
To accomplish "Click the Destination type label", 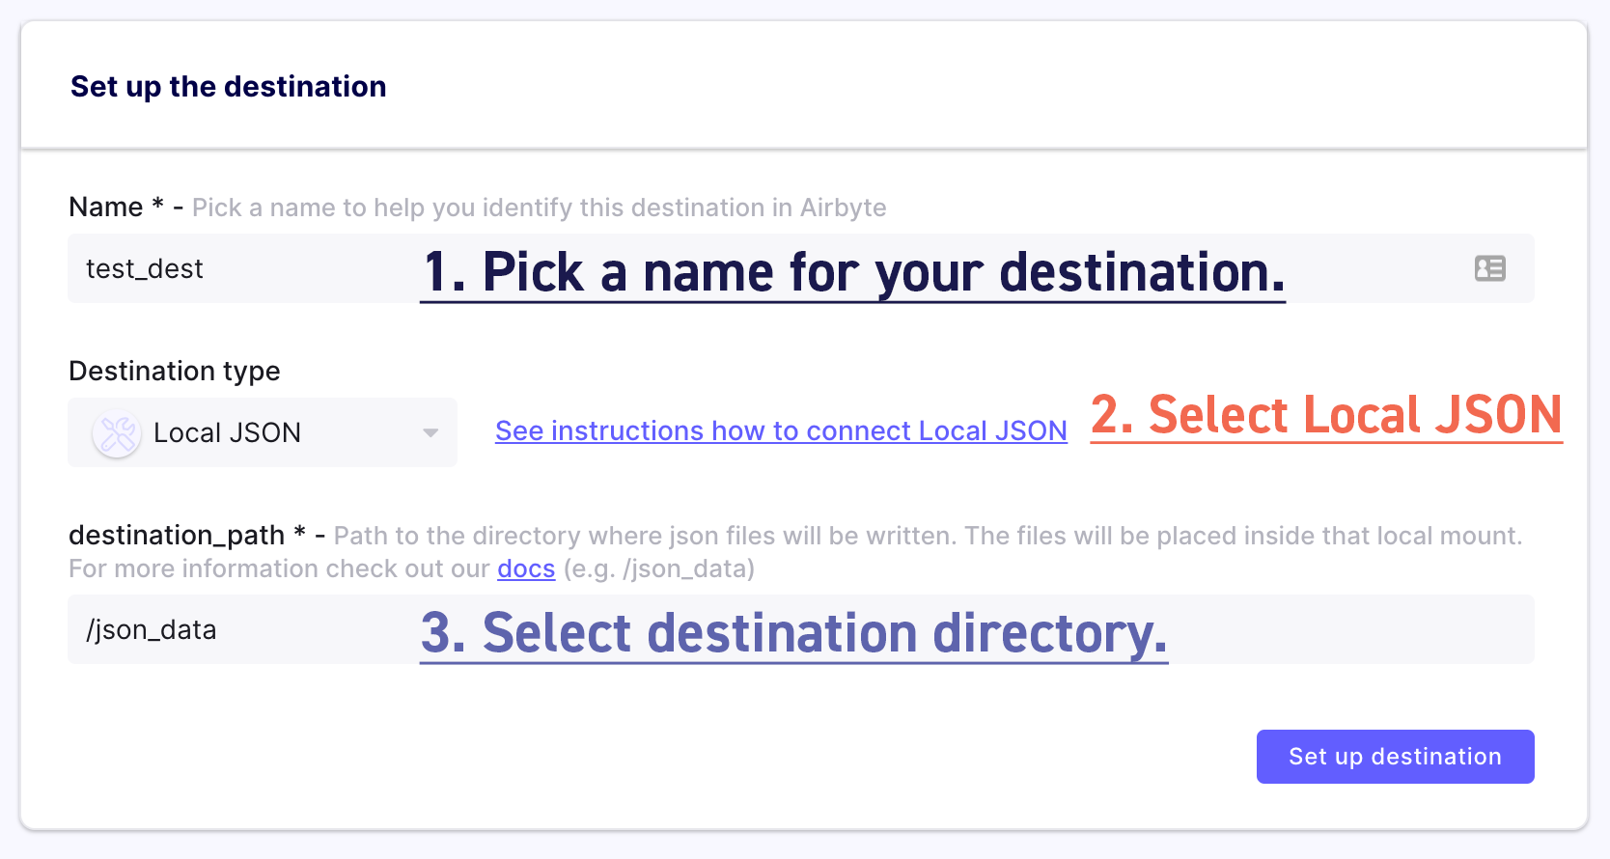I will pyautogui.click(x=174, y=371).
